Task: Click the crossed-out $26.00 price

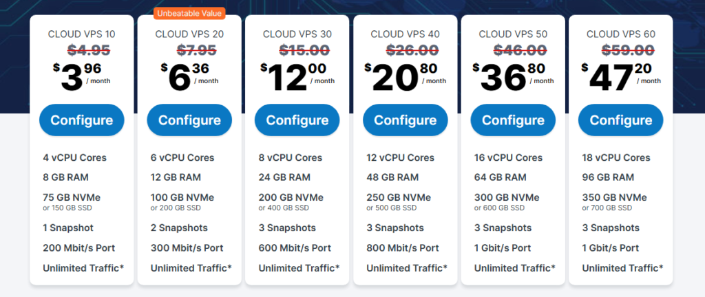Action: (x=405, y=49)
